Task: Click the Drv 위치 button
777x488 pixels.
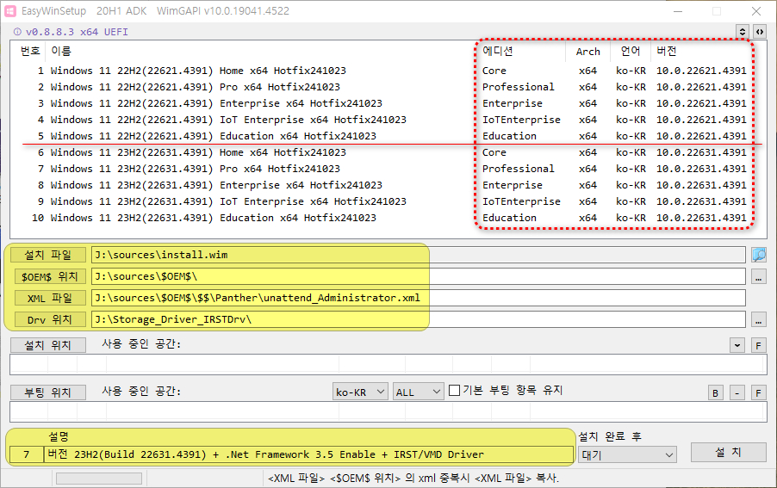Action: click(48, 319)
